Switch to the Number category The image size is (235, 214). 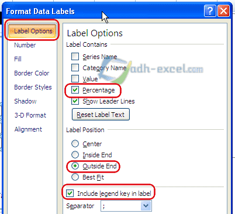point(25,45)
